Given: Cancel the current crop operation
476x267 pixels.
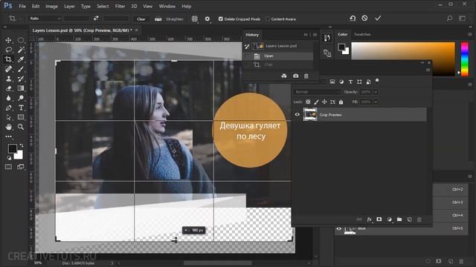Looking at the screenshot, I should click(x=364, y=18).
